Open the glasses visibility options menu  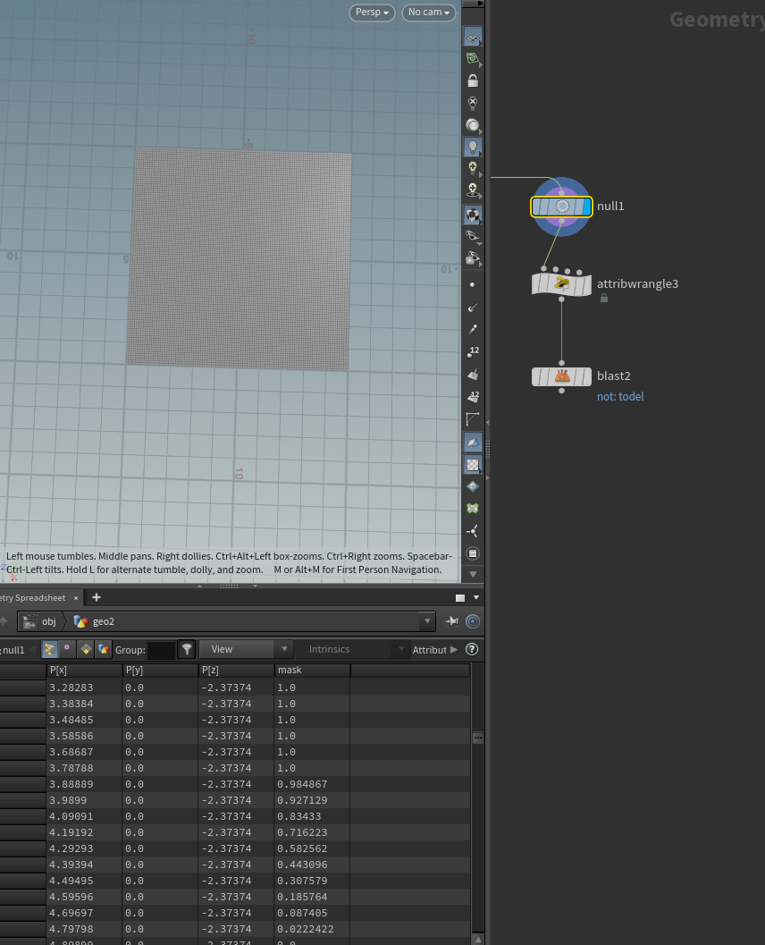tap(473, 236)
